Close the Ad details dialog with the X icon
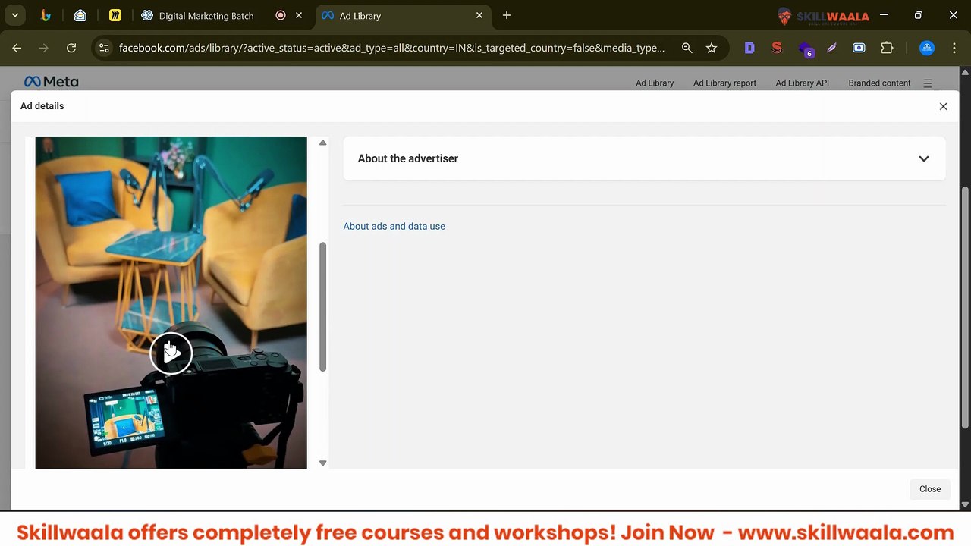Screen dimensions: 971x546 tap(943, 106)
